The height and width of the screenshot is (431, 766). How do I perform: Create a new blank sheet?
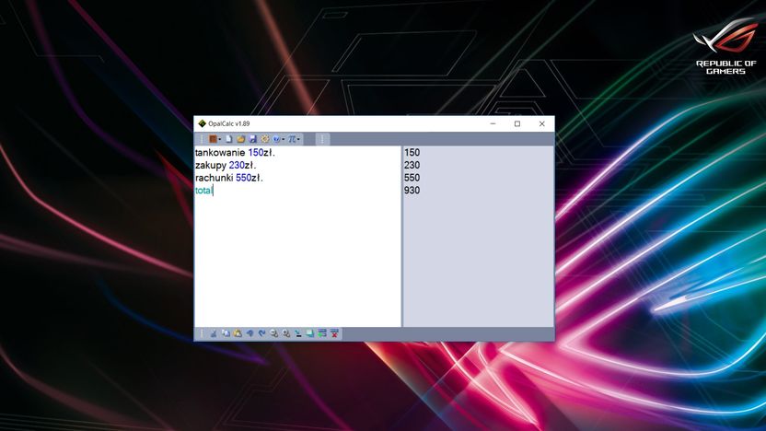click(229, 139)
